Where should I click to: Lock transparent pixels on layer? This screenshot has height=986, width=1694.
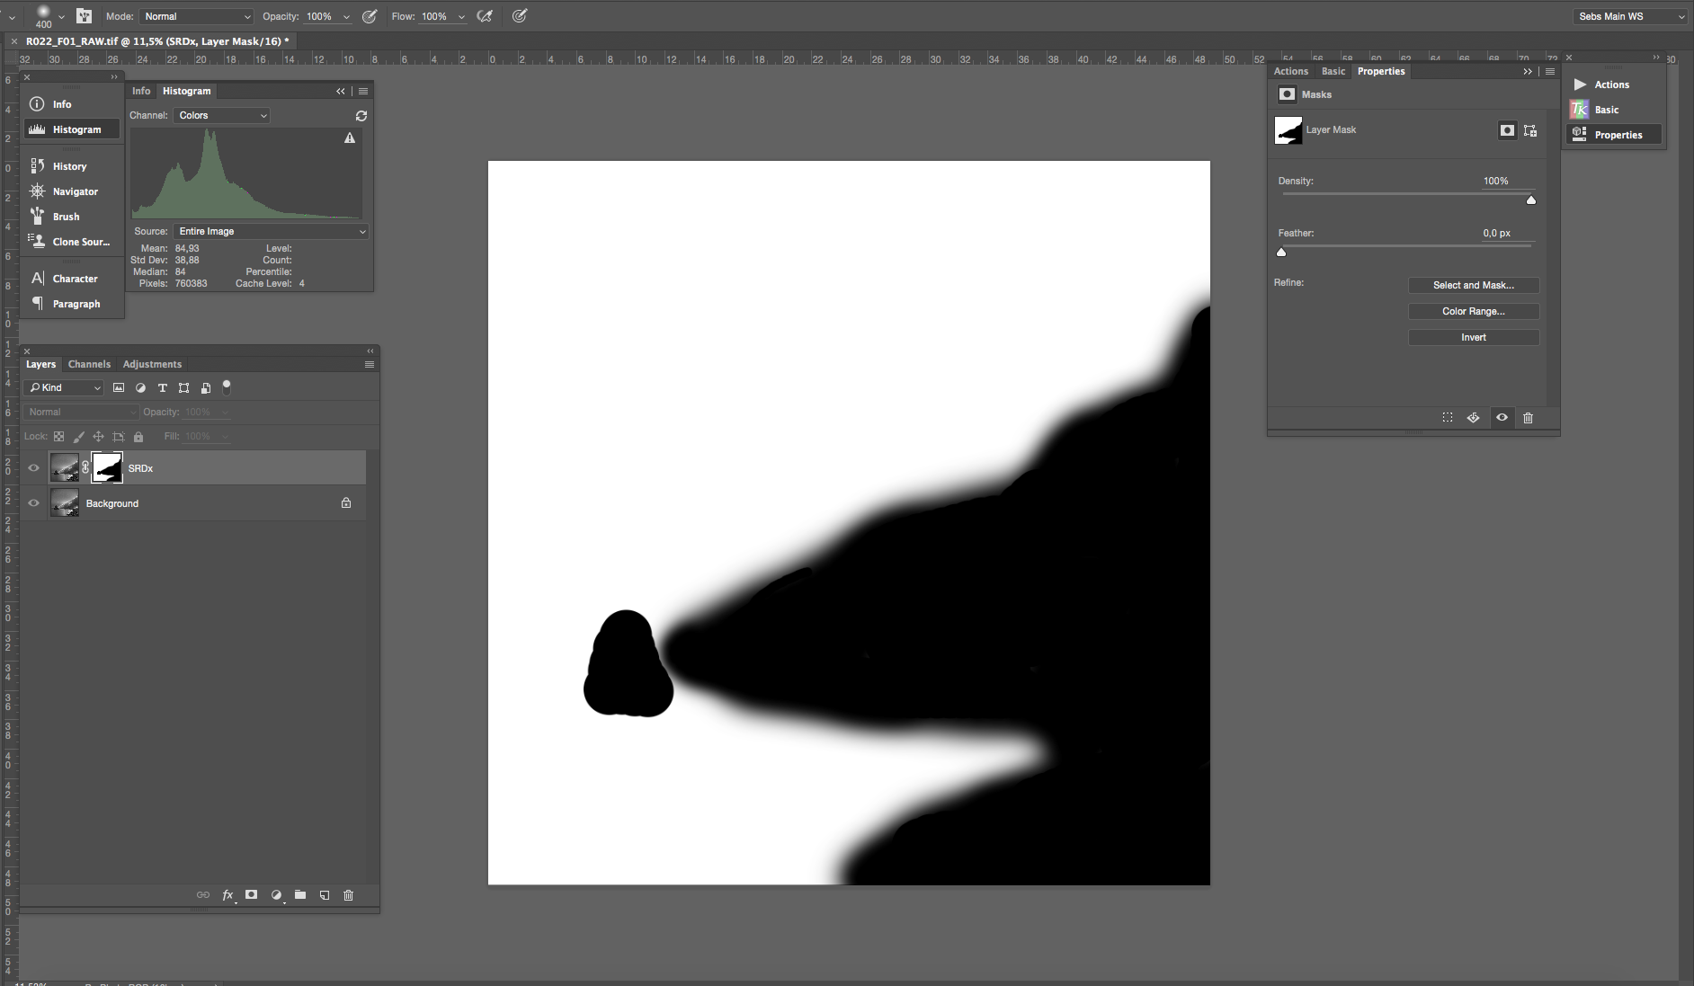pos(59,437)
